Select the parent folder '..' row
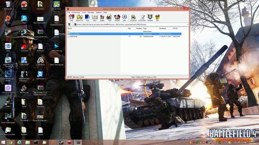This screenshot has height=145, width=259. [x=124, y=31]
